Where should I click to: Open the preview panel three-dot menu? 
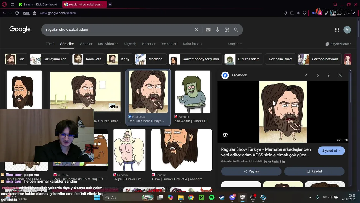[x=329, y=75]
